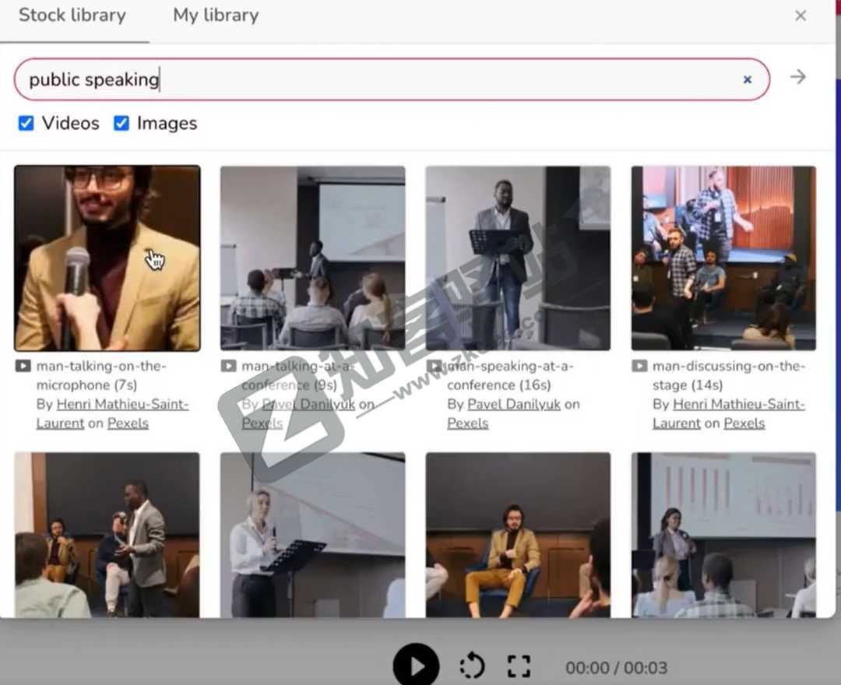Click the replay loop icon
The width and height of the screenshot is (841, 685).
click(472, 666)
